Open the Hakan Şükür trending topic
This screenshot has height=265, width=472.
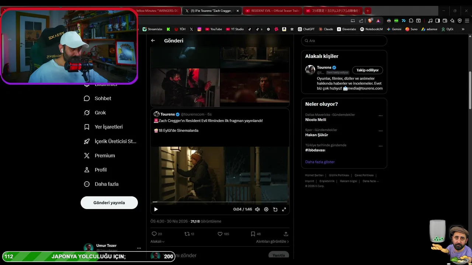[317, 135]
